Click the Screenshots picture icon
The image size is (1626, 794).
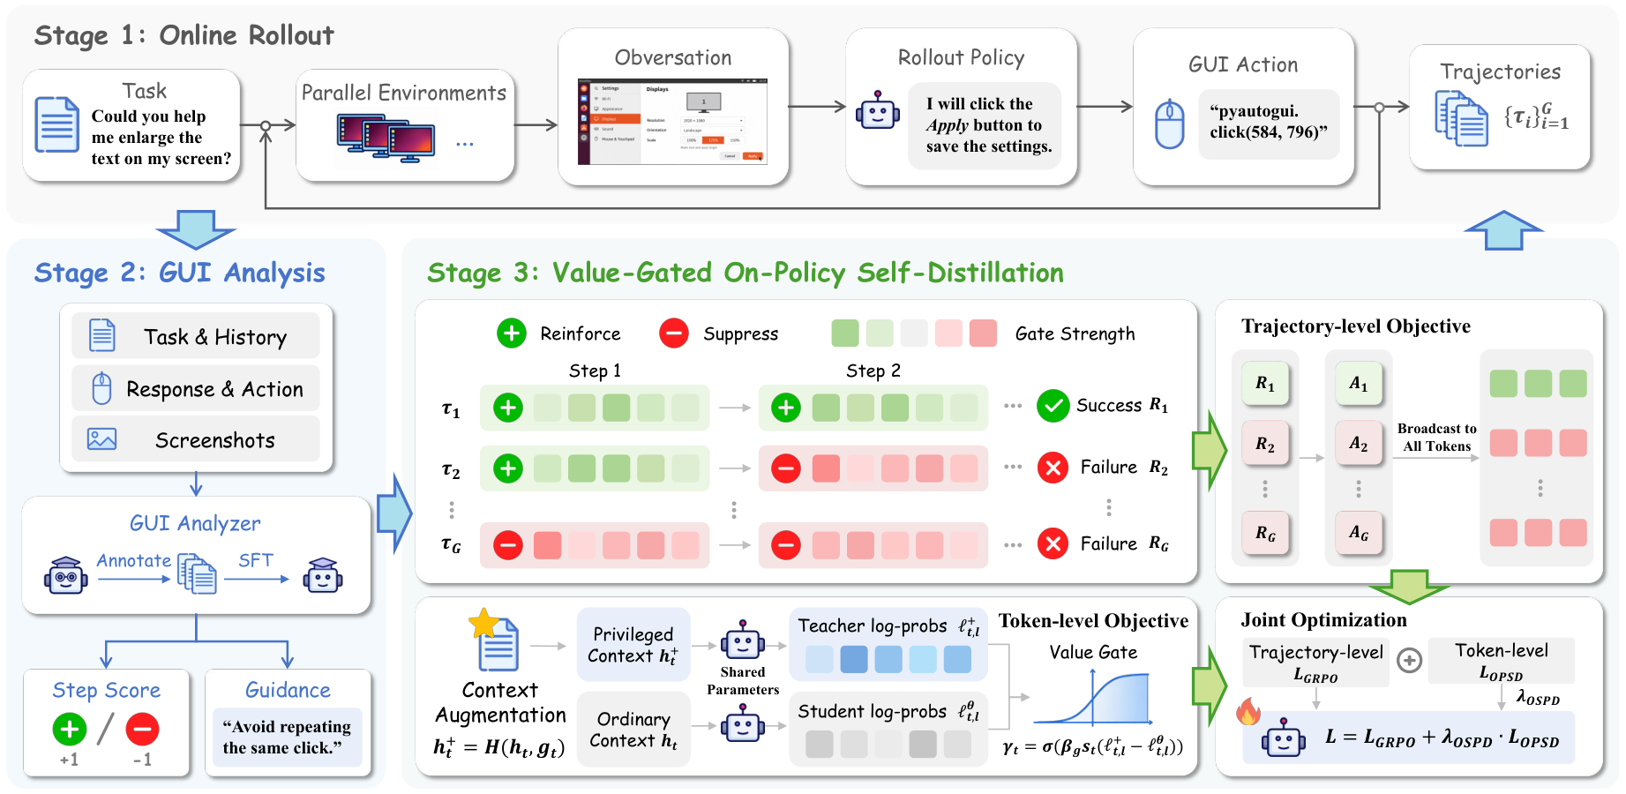coord(101,438)
